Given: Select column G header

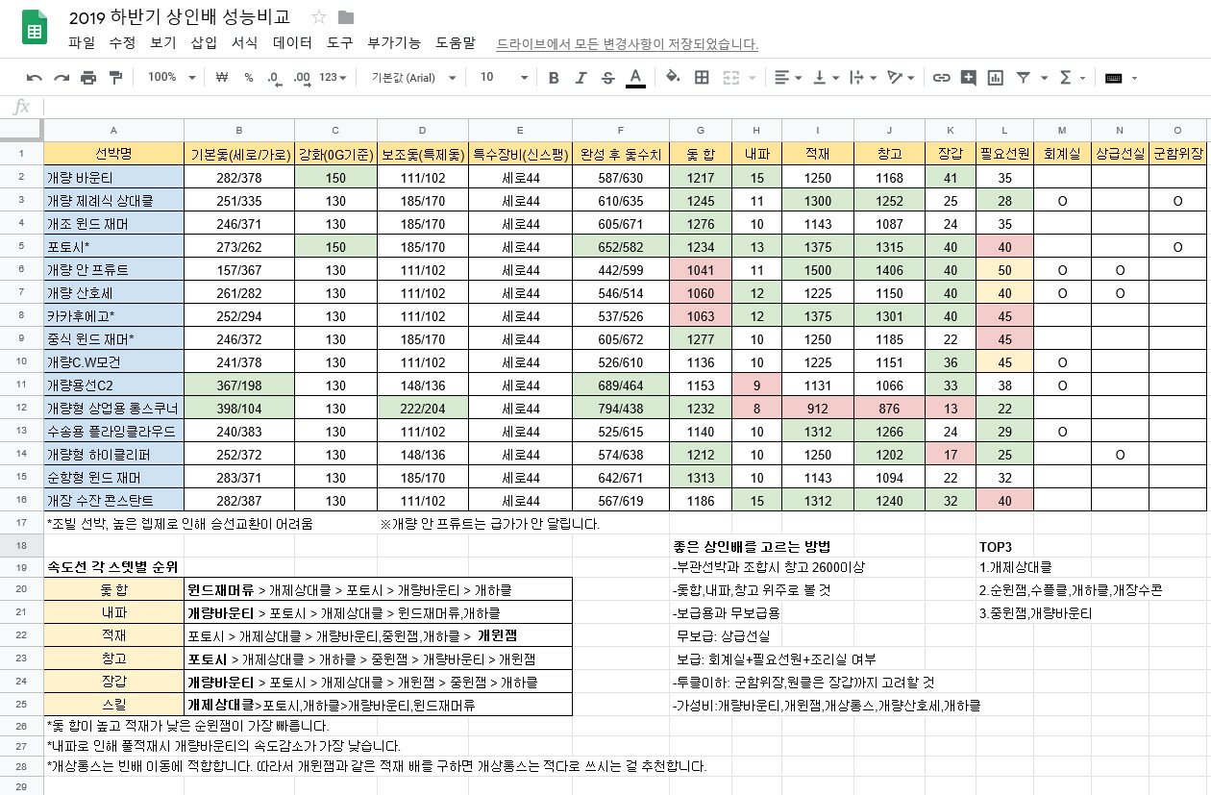Looking at the screenshot, I should click(x=700, y=130).
